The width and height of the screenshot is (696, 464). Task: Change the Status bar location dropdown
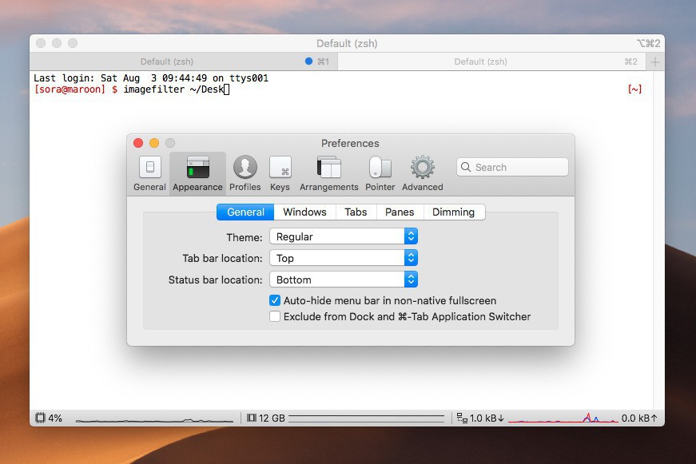click(x=343, y=280)
